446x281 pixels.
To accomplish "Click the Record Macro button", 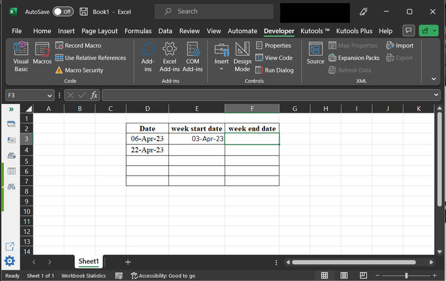I will click(78, 45).
